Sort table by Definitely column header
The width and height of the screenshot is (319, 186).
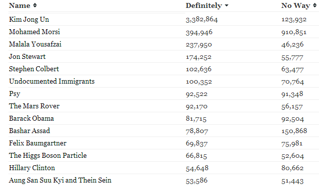204,5
